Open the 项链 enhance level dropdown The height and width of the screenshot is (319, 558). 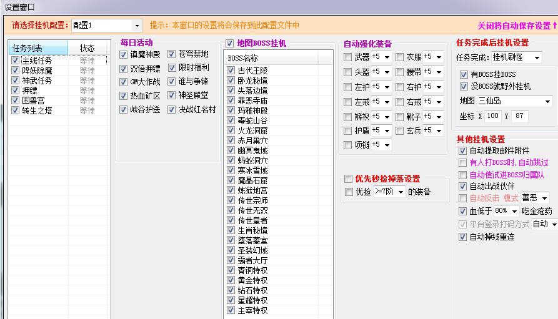click(x=381, y=145)
